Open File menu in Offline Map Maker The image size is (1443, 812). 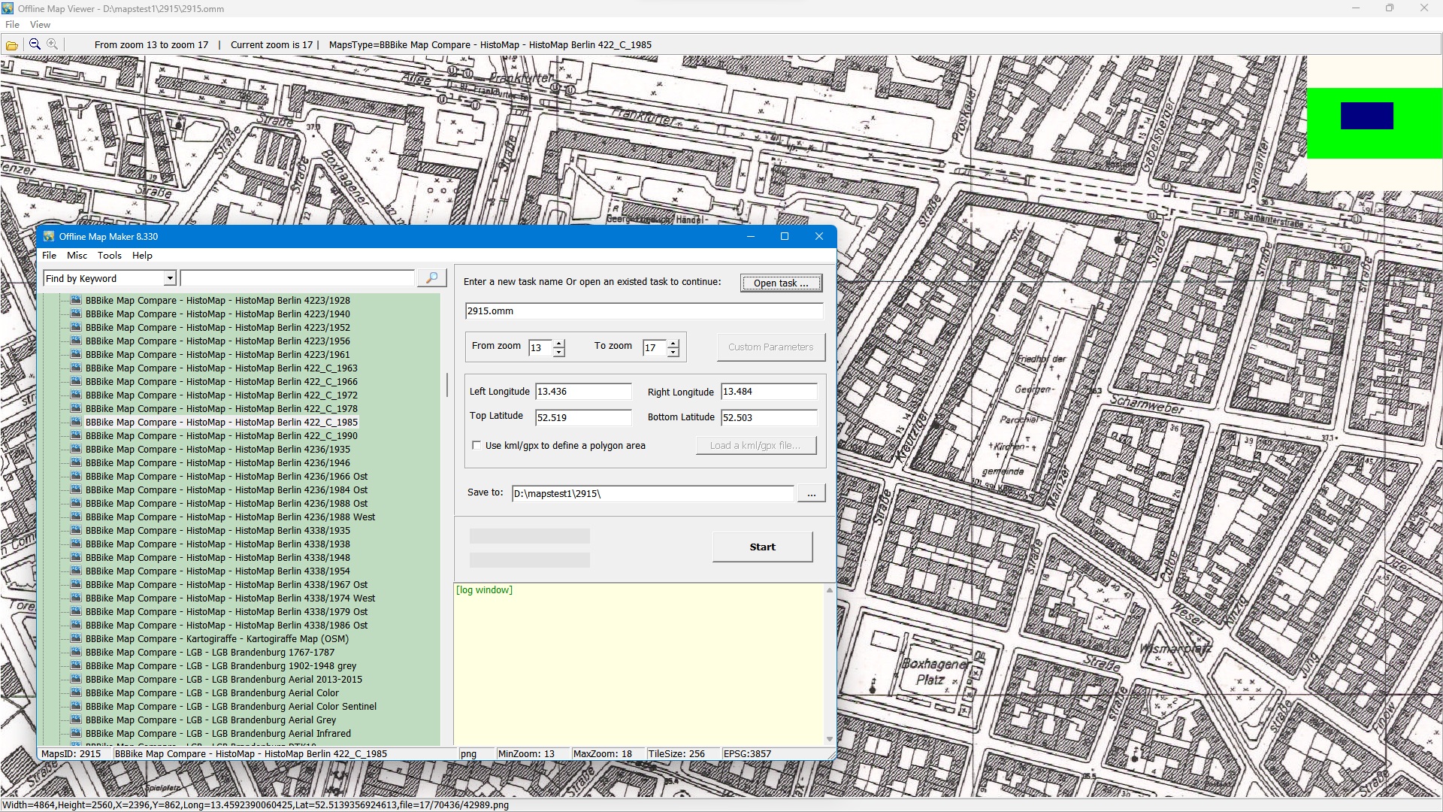pos(49,256)
